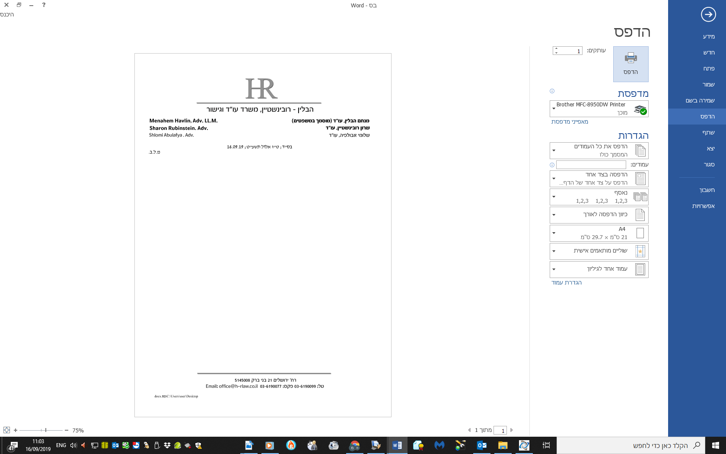The width and height of the screenshot is (726, 454).
Task: Expand the נאסף collated dropdown
Action: pos(599,197)
